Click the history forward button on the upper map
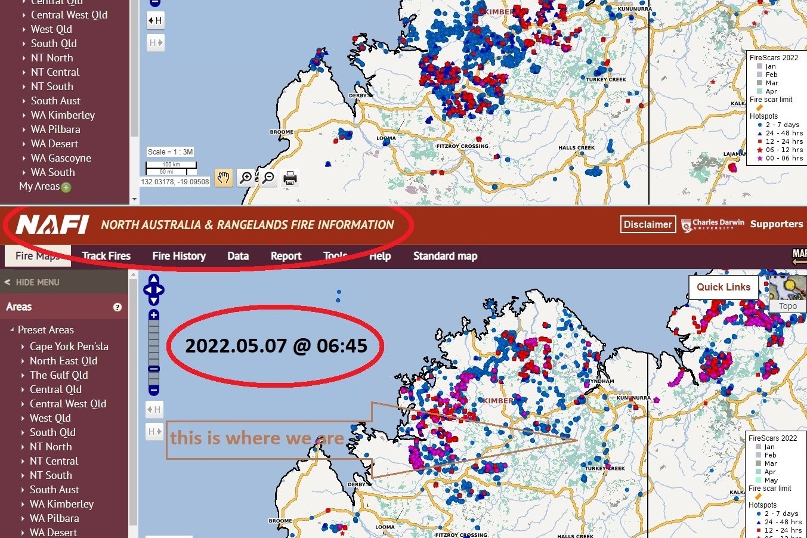This screenshot has width=807, height=538. (155, 43)
